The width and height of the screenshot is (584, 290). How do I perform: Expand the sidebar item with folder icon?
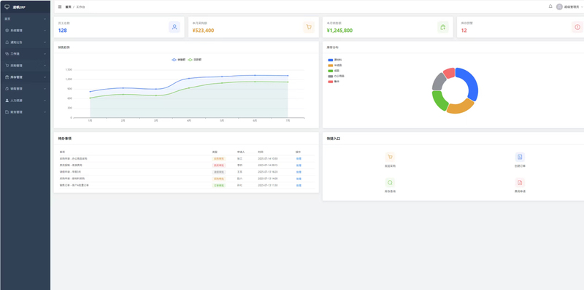point(26,112)
